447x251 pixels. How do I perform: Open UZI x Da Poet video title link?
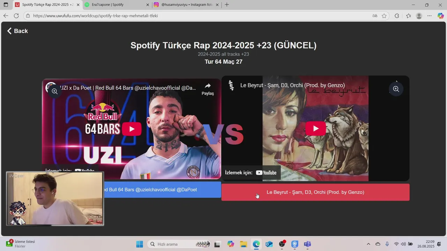tap(128, 88)
